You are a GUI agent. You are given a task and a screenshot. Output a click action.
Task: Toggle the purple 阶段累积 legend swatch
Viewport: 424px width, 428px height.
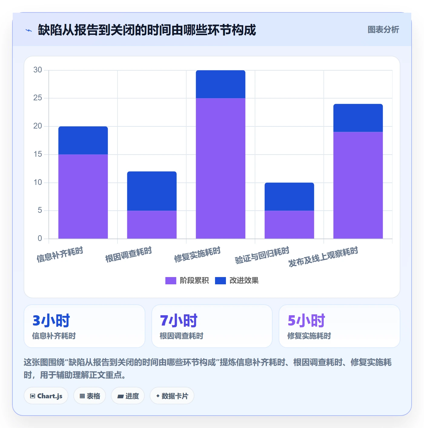tap(171, 280)
